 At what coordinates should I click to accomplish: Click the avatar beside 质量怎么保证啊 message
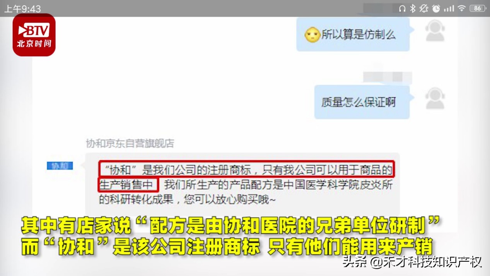click(435, 98)
